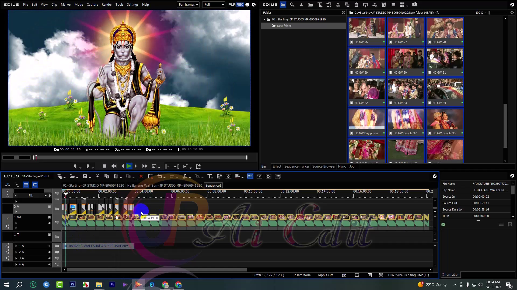The image size is (517, 290).
Task: Click the ripple cut scissors icon in the timeline toolbar
Action: click(97, 176)
